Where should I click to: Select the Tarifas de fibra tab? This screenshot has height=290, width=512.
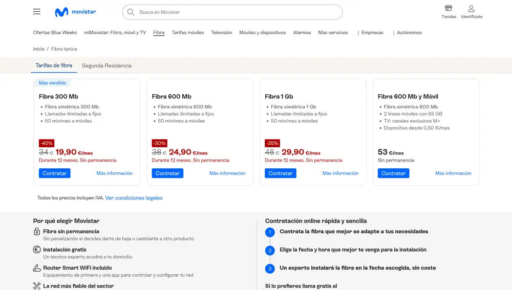(54, 65)
